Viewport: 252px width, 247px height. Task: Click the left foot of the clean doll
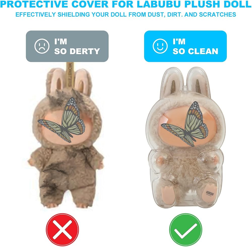click(168, 195)
